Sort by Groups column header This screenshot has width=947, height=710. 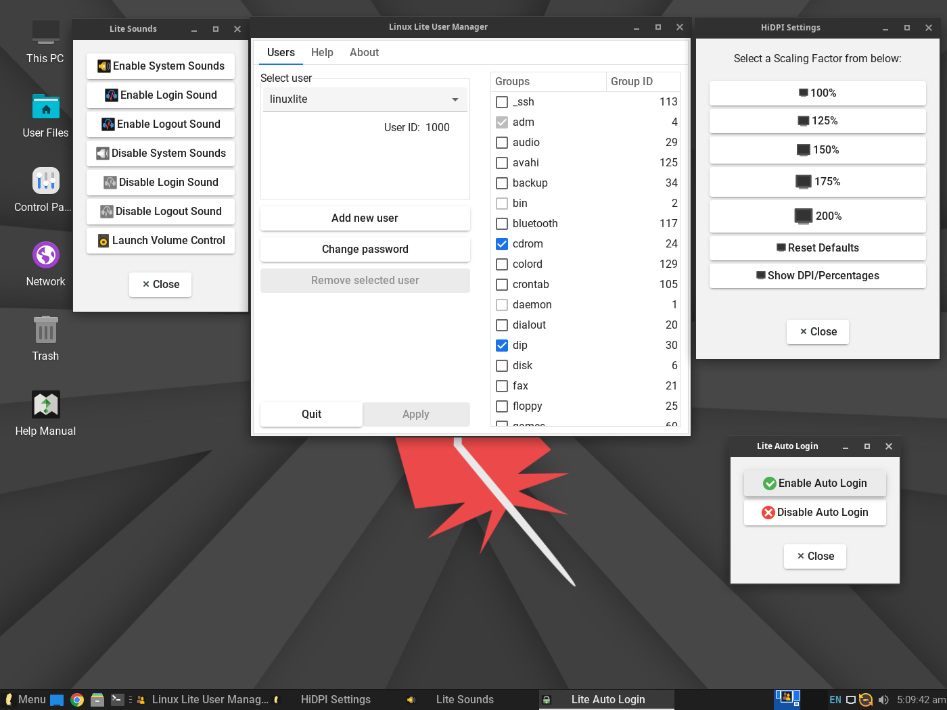tap(549, 82)
